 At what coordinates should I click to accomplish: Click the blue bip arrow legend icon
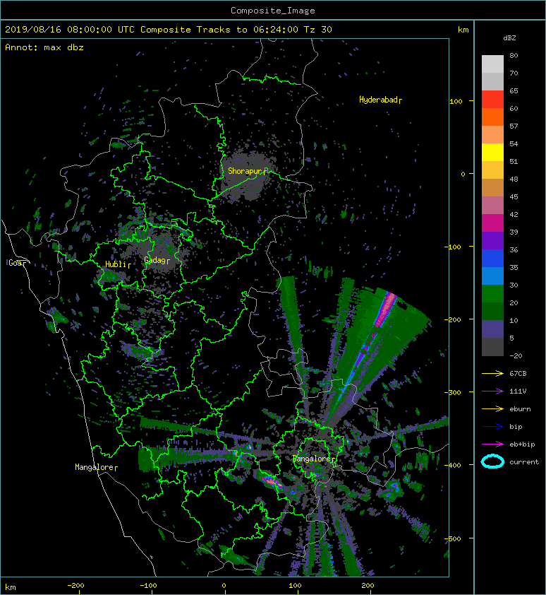(x=492, y=427)
